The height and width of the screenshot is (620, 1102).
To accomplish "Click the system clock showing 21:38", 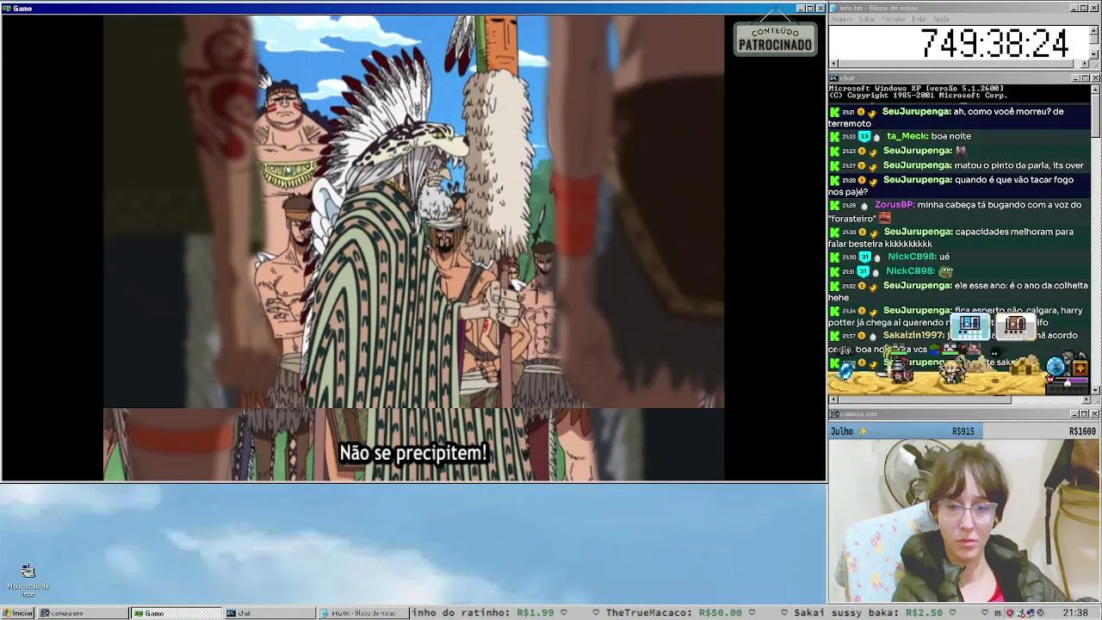I will pos(1075,613).
